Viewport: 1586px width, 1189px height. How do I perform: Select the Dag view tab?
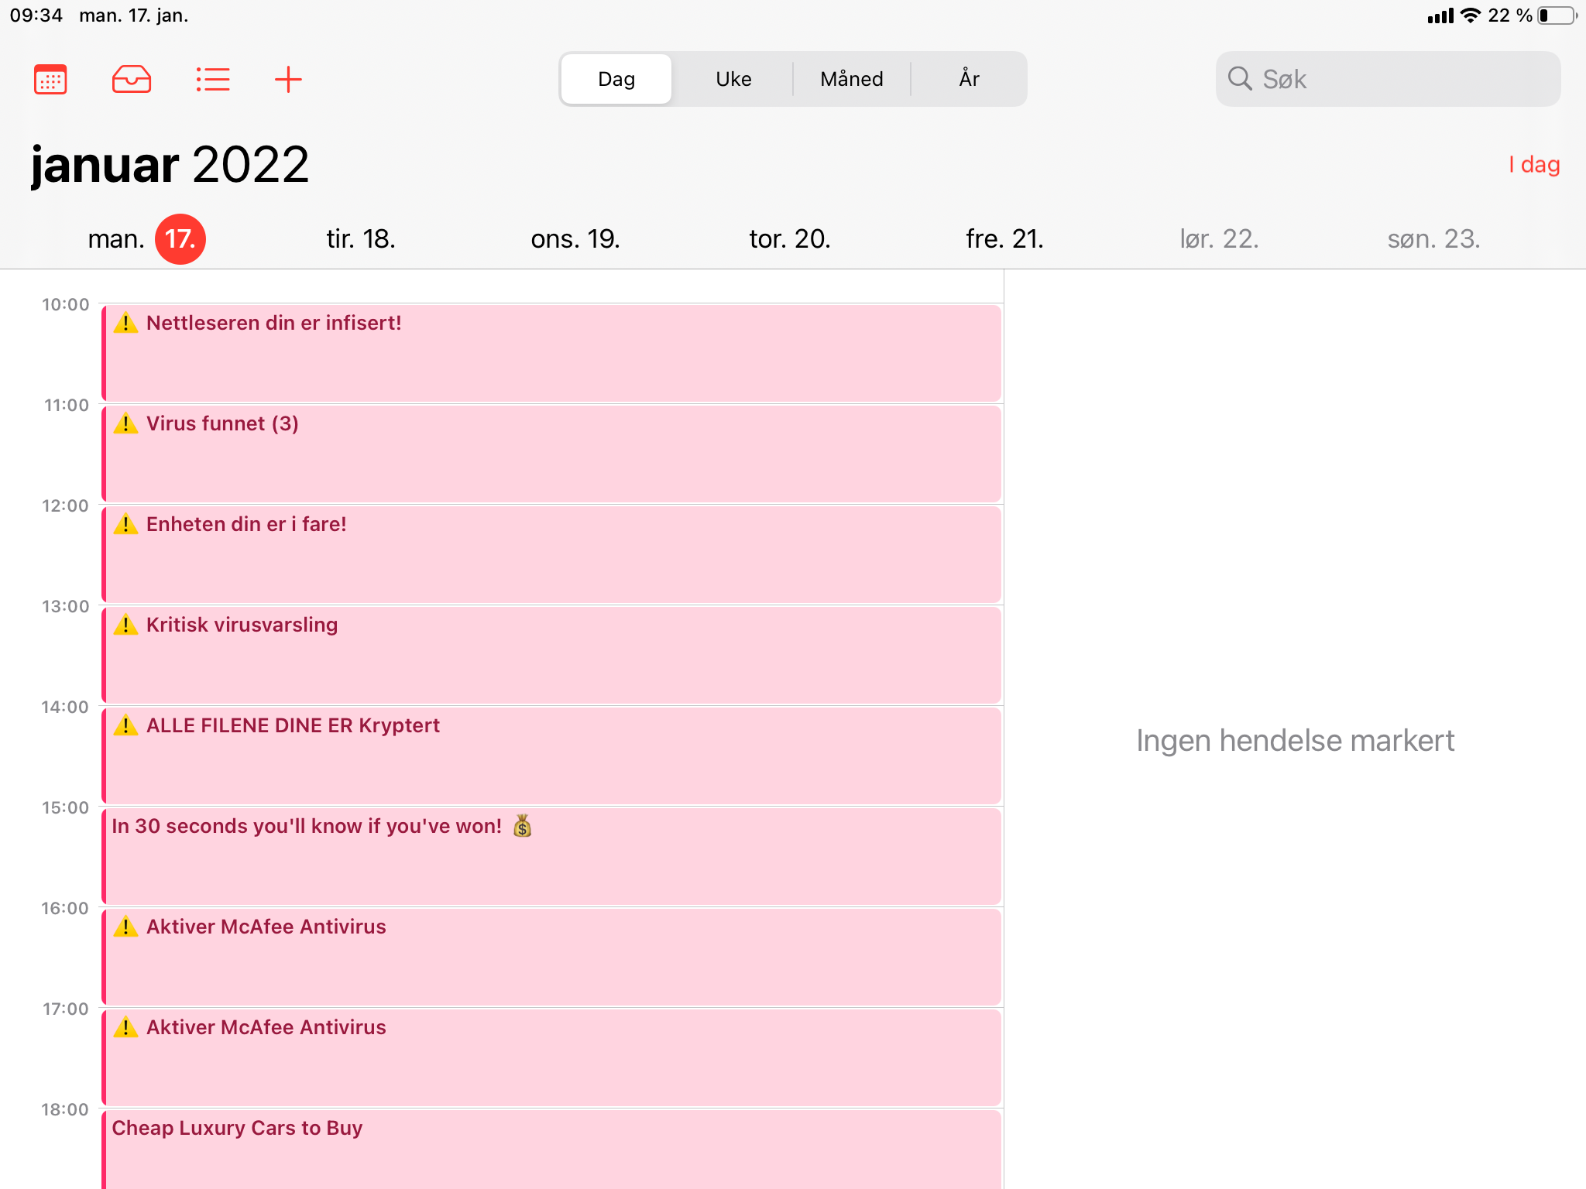616,79
